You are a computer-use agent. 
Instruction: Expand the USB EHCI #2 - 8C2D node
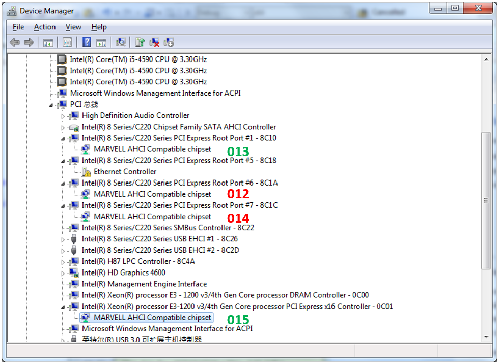pyautogui.click(x=63, y=251)
